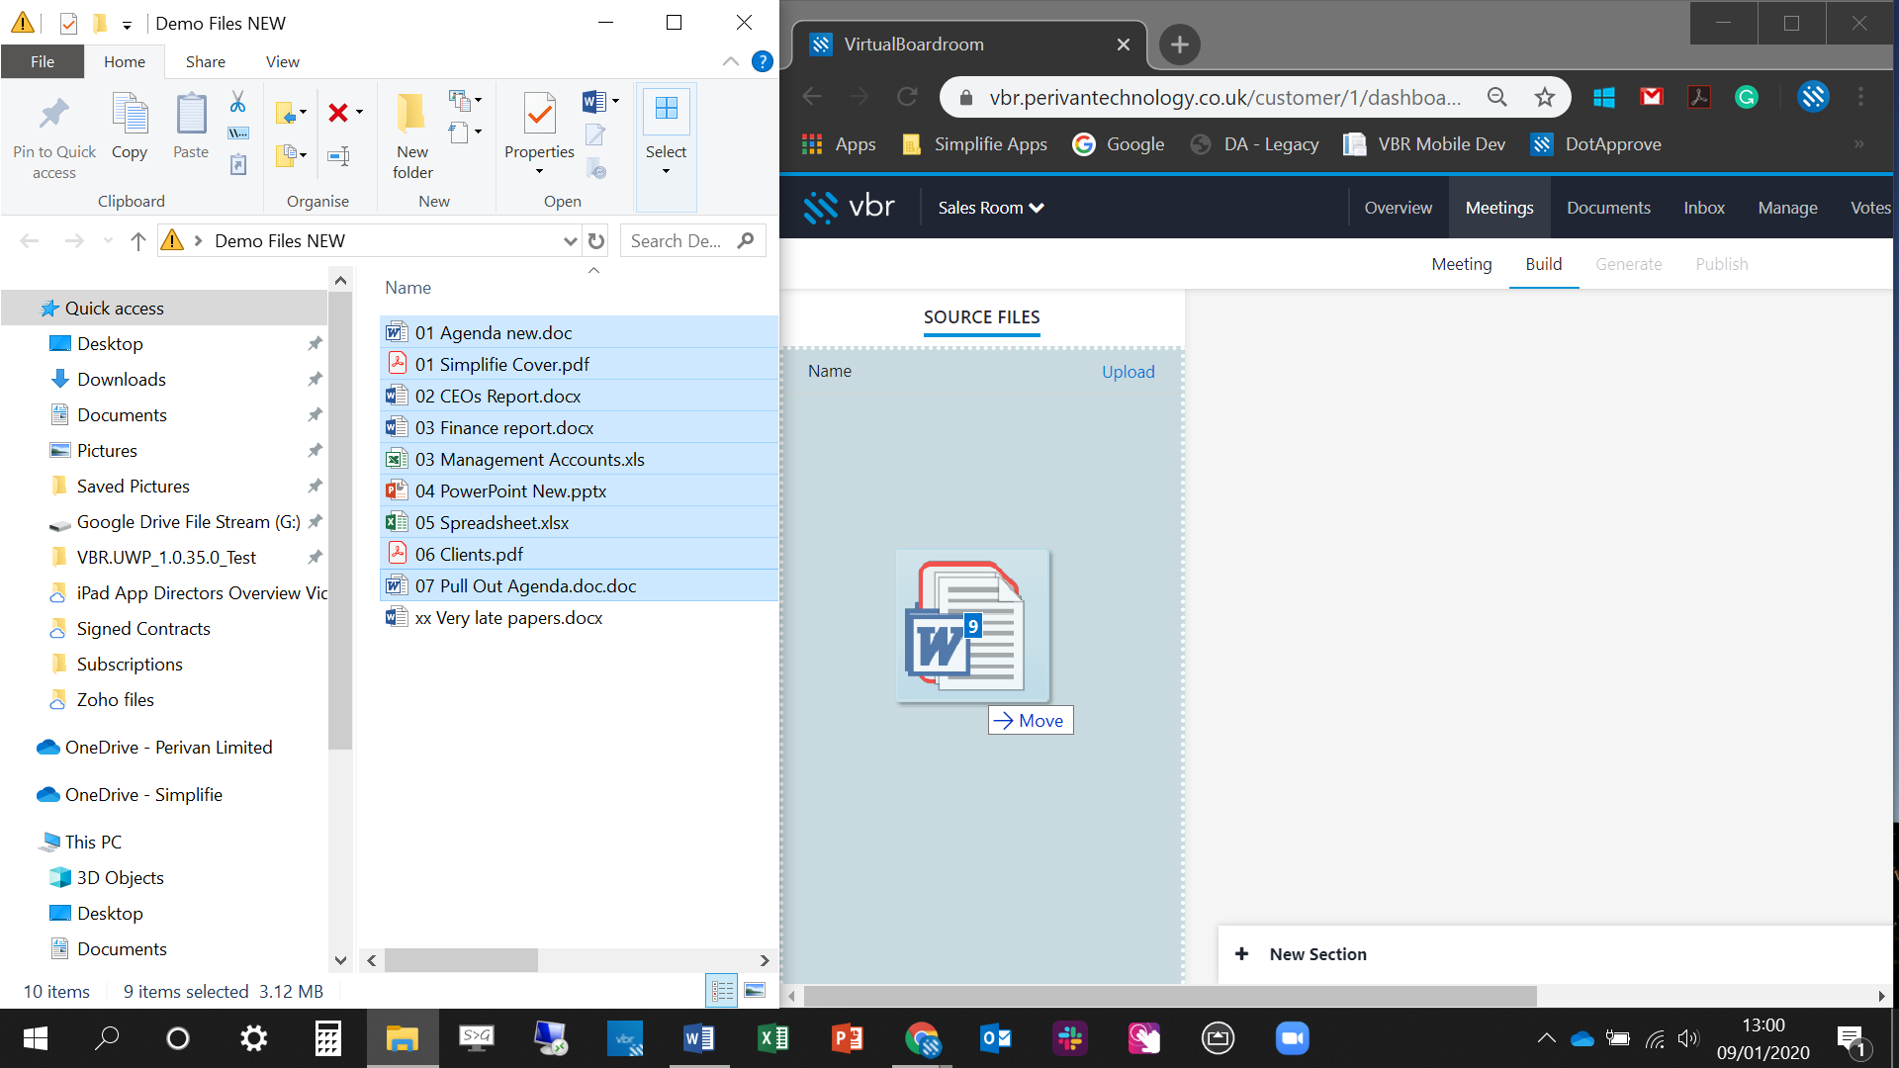Click the Upload link
Image resolution: width=1899 pixels, height=1068 pixels.
point(1129,372)
